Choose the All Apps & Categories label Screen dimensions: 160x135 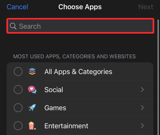click(x=78, y=72)
